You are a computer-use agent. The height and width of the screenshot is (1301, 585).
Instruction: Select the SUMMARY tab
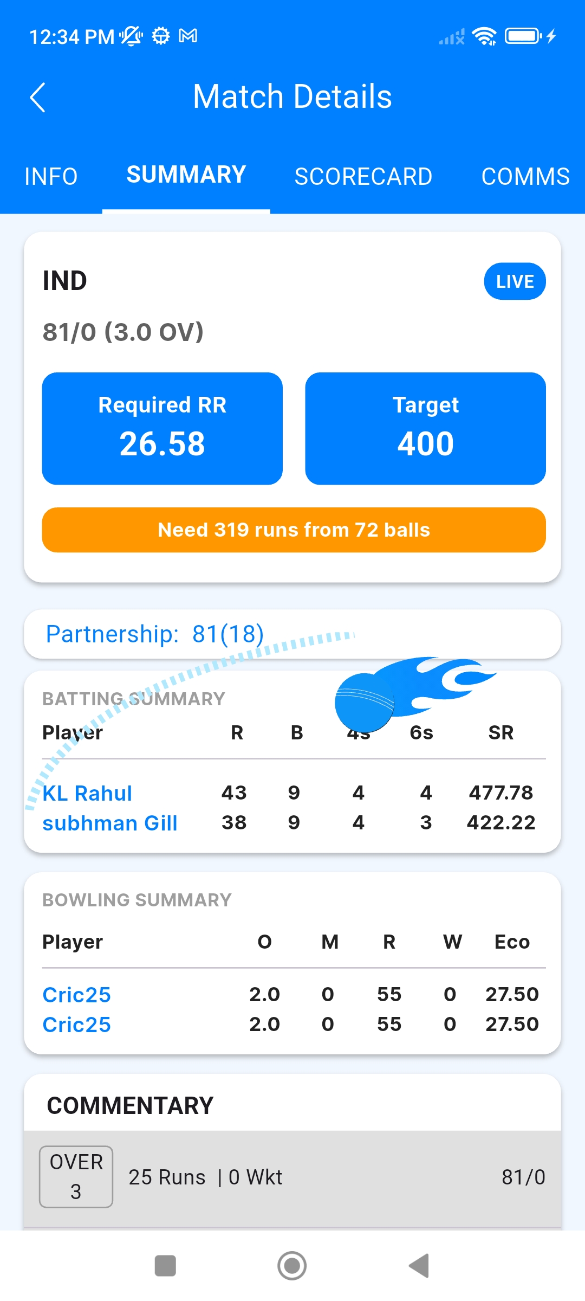[x=186, y=175]
